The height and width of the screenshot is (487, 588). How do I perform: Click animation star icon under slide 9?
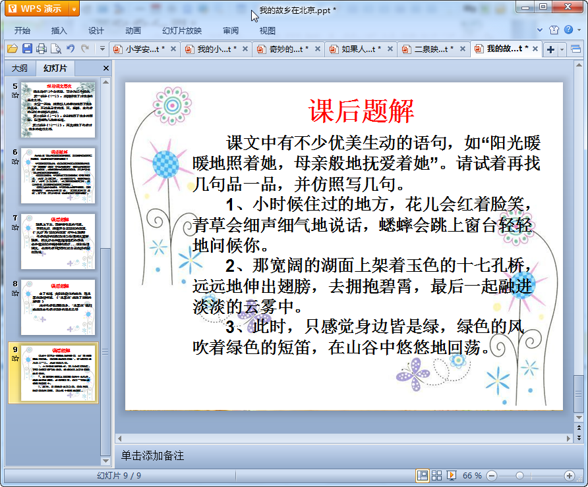pyautogui.click(x=15, y=359)
